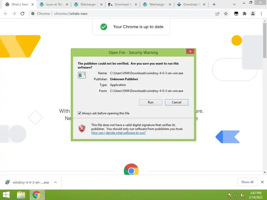
Task: Click the Run button in Security Warning
Action: (x=150, y=102)
